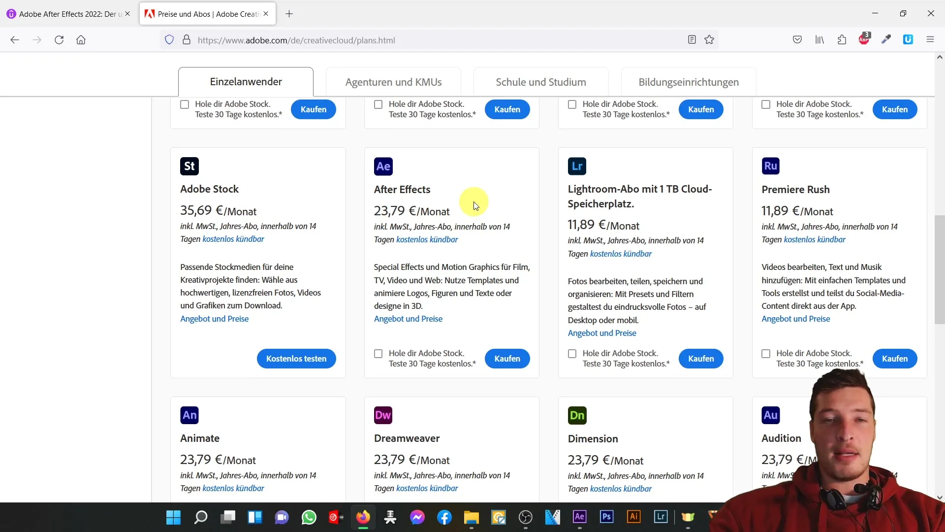Show site security lock information
Image resolution: width=945 pixels, height=532 pixels.
(187, 40)
